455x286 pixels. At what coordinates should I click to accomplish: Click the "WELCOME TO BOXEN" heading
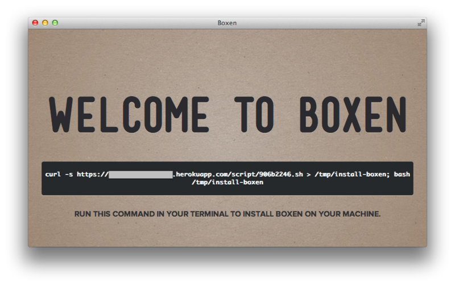coord(227,115)
